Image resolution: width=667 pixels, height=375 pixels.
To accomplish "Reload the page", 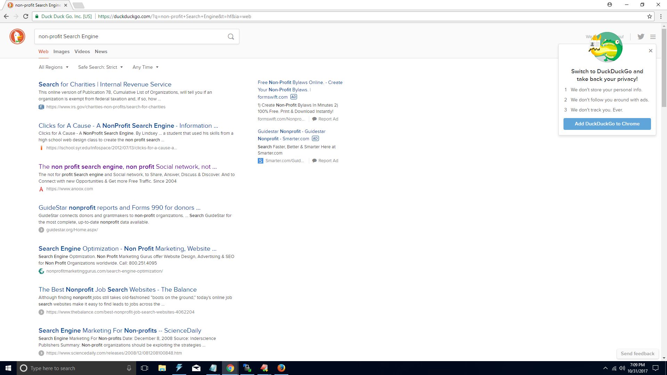I will [x=26, y=16].
